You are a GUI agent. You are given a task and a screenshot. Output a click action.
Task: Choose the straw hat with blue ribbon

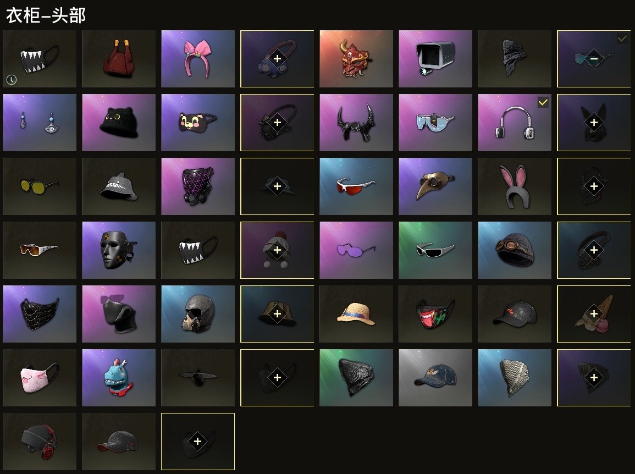point(356,314)
